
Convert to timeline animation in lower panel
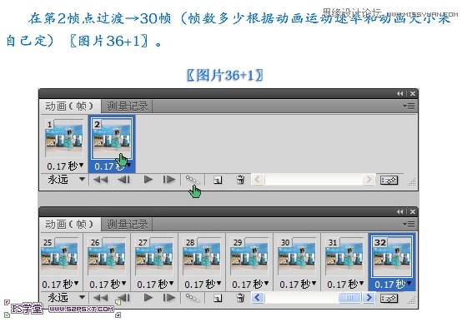[x=389, y=298]
